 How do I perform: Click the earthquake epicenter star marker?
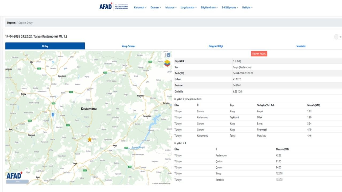coord(90,139)
